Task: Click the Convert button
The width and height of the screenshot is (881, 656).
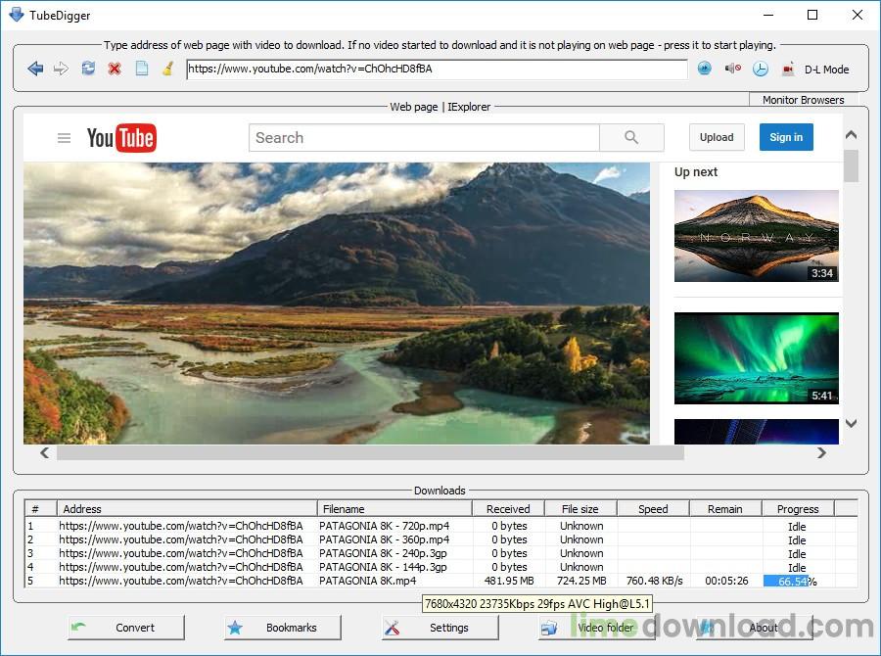Action: (x=126, y=628)
